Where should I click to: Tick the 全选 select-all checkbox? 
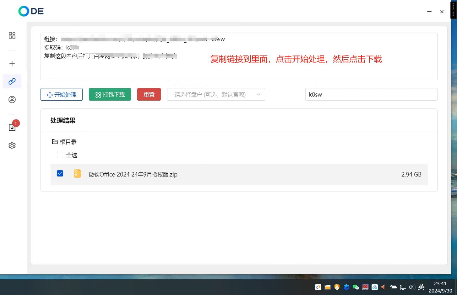click(60, 155)
